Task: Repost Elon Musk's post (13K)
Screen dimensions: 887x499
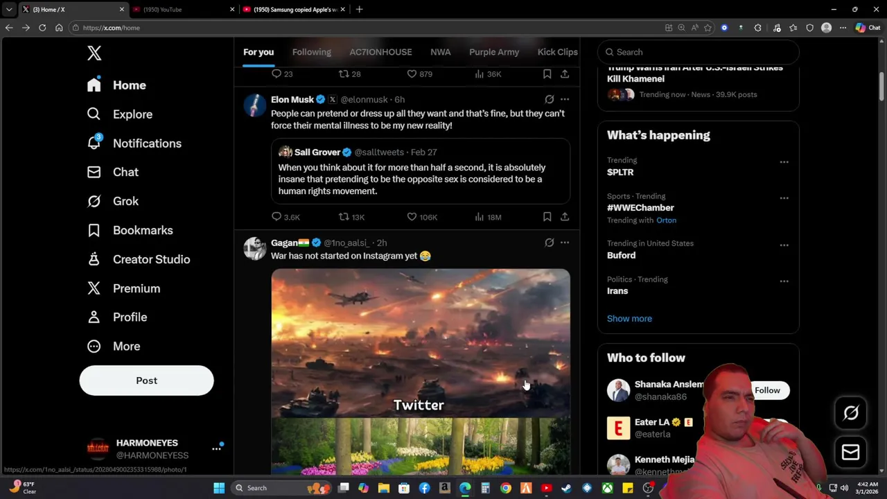Action: click(351, 217)
